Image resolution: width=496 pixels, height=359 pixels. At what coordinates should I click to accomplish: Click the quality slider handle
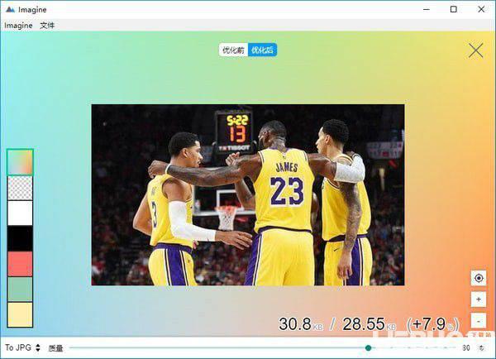tap(368, 348)
